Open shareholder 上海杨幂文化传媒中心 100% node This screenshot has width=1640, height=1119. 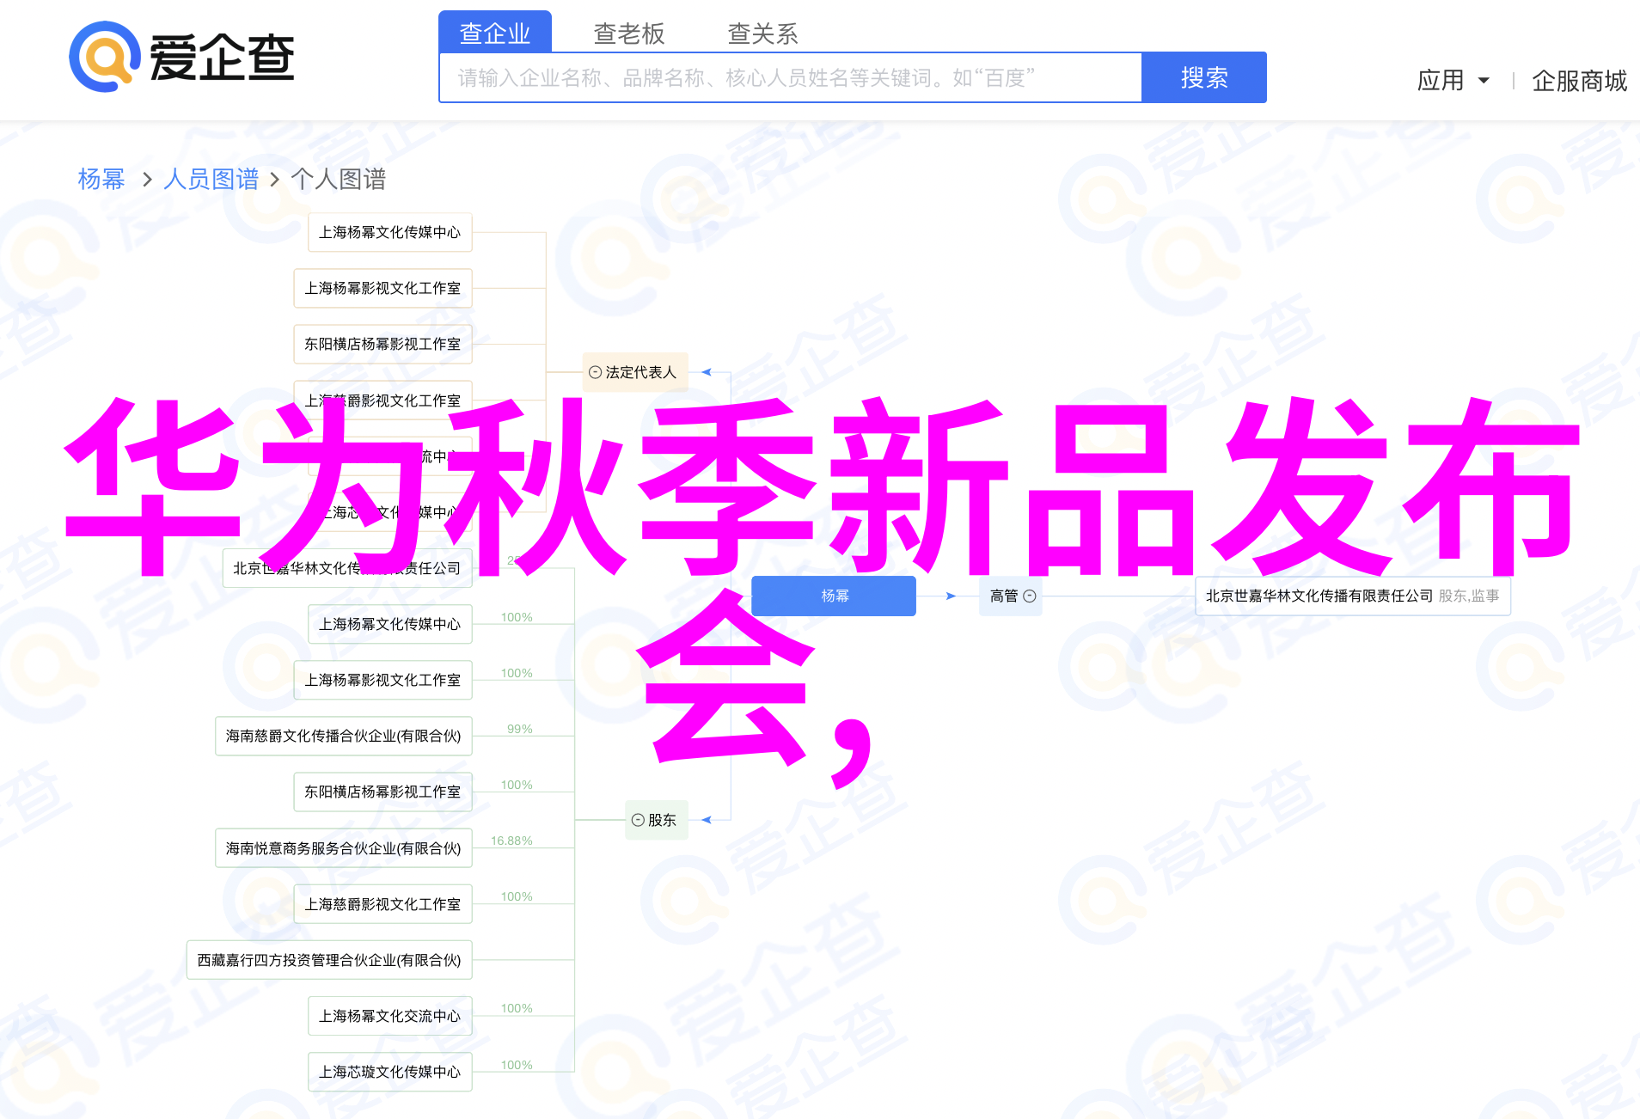tap(390, 624)
